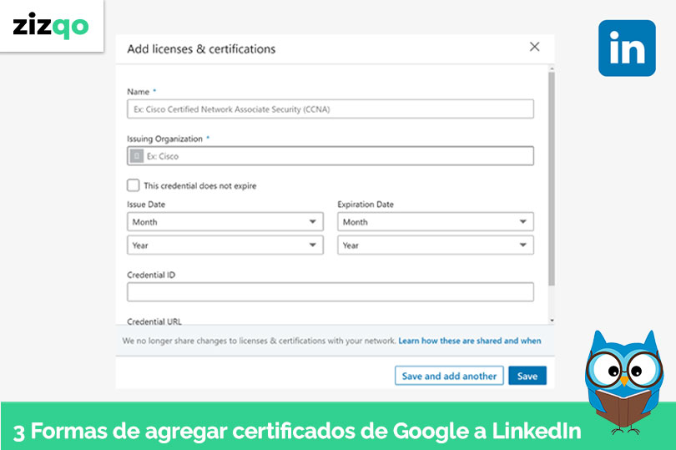Click the organization placeholder icon in Issuing Organization
This screenshot has height=450, width=676.
137,156
